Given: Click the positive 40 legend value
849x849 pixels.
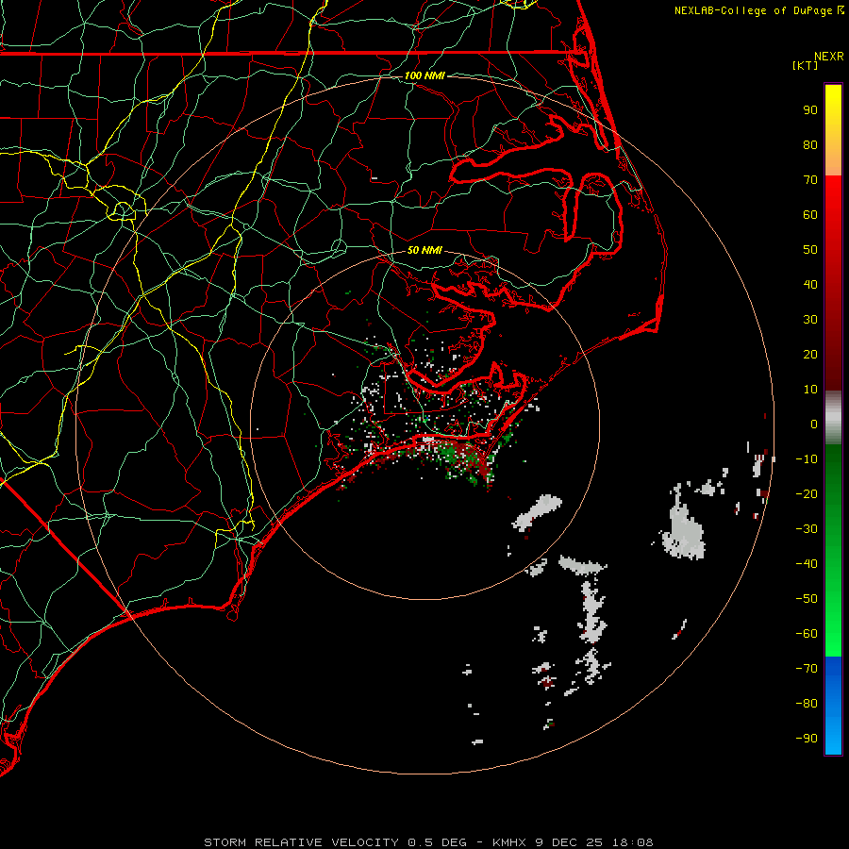Looking at the screenshot, I should (810, 285).
